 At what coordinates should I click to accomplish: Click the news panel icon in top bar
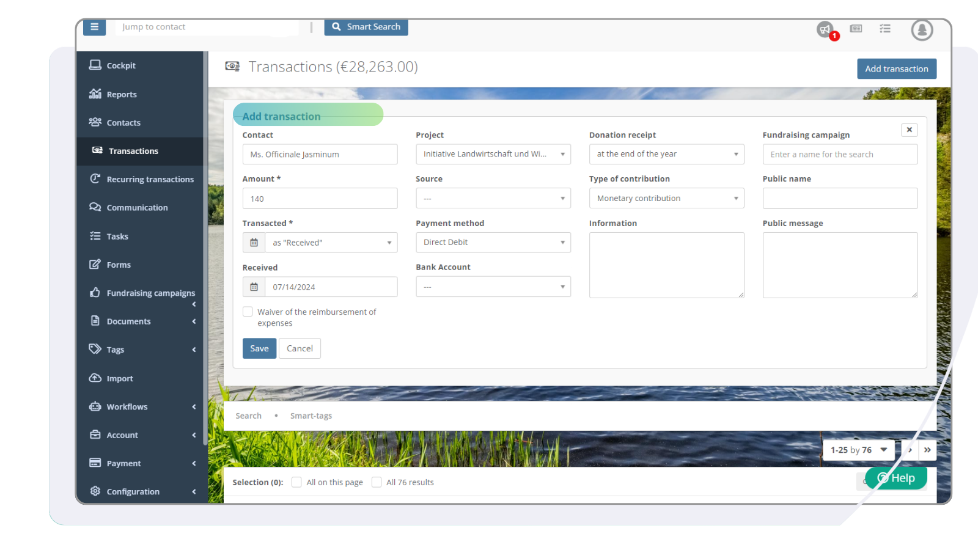point(856,28)
